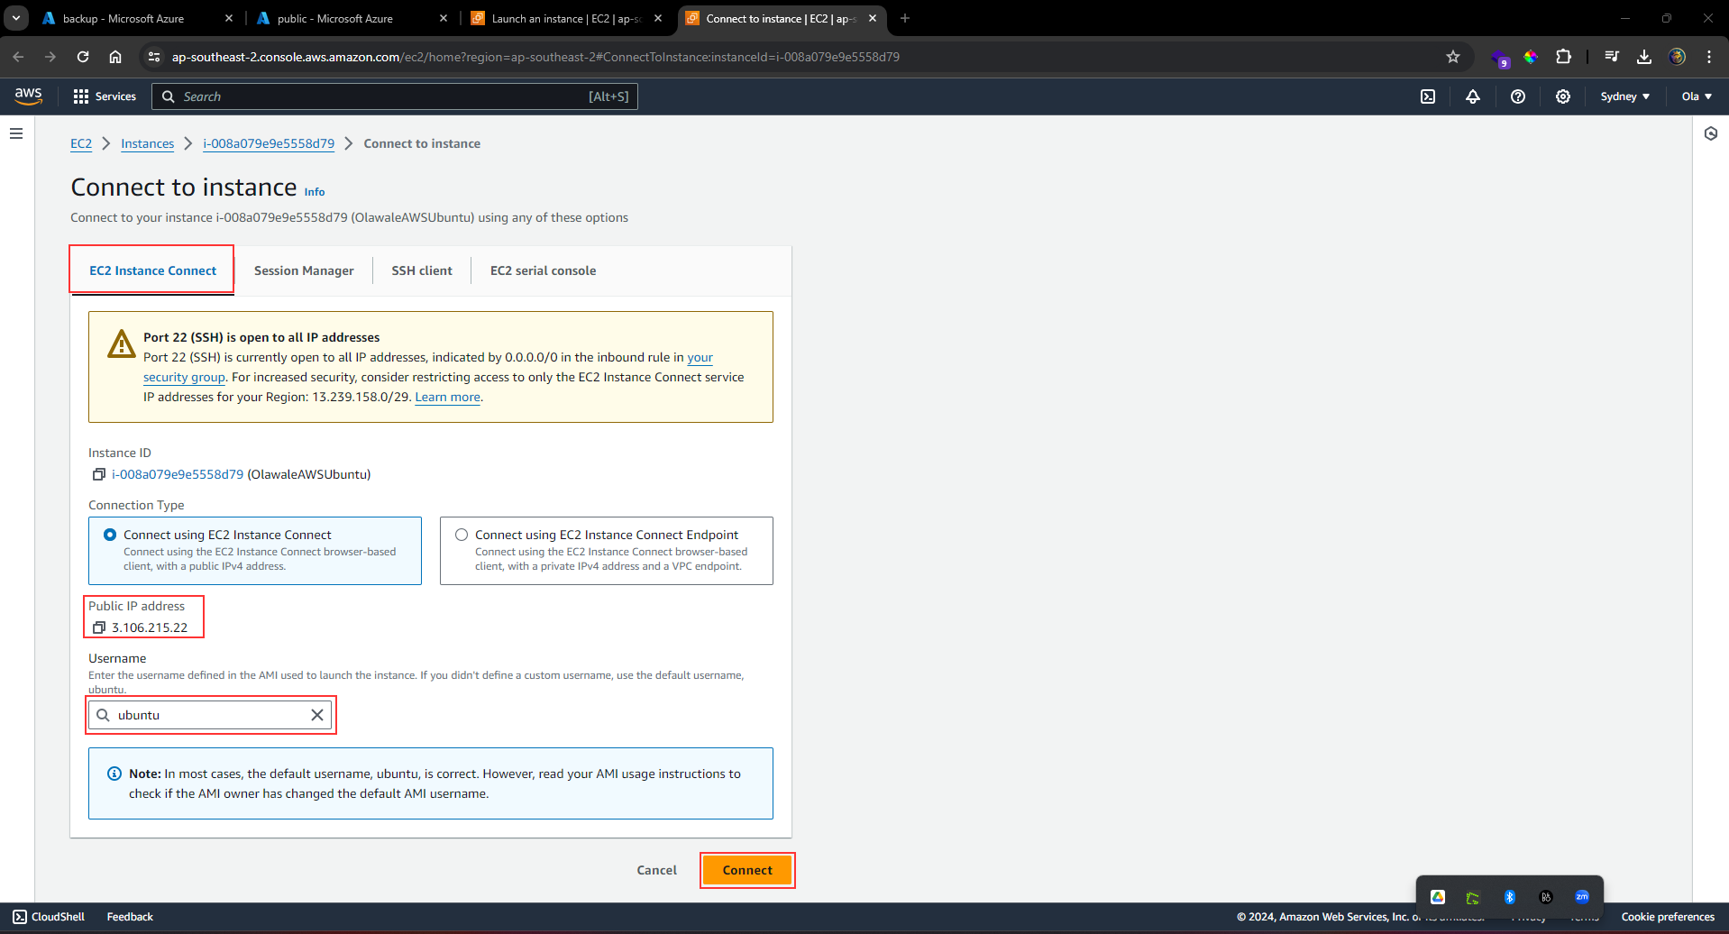
Task: Copy the public IP address
Action: click(x=99, y=627)
